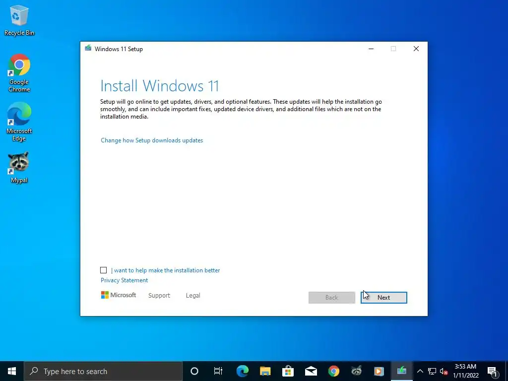Viewport: 508px width, 381px height.
Task: Select the Windows 11 Setup taskbar icon
Action: point(402,371)
